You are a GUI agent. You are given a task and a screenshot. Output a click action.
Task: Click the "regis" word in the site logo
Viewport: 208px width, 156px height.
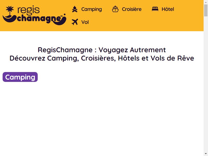click(x=29, y=10)
